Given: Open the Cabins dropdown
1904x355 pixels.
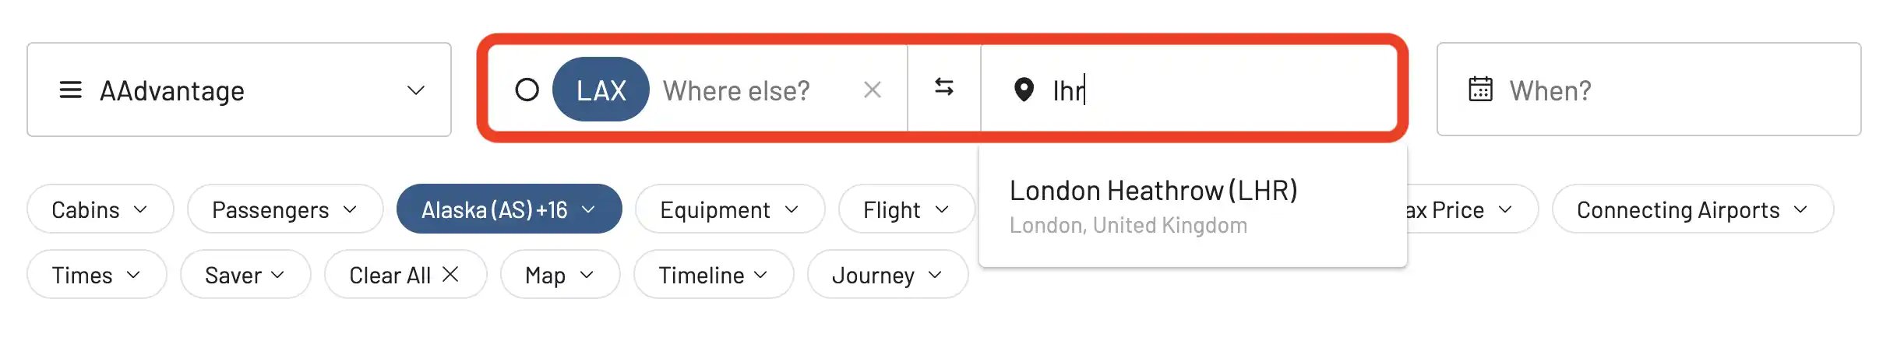Looking at the screenshot, I should [x=100, y=209].
